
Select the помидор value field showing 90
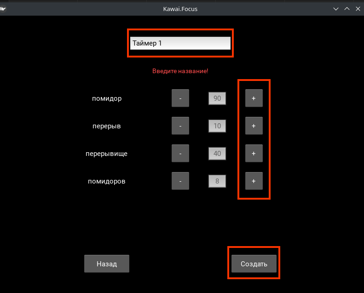[x=217, y=98]
